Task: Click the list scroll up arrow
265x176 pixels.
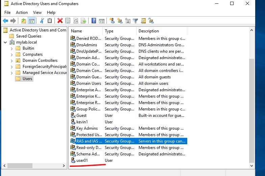Action: coord(251,30)
